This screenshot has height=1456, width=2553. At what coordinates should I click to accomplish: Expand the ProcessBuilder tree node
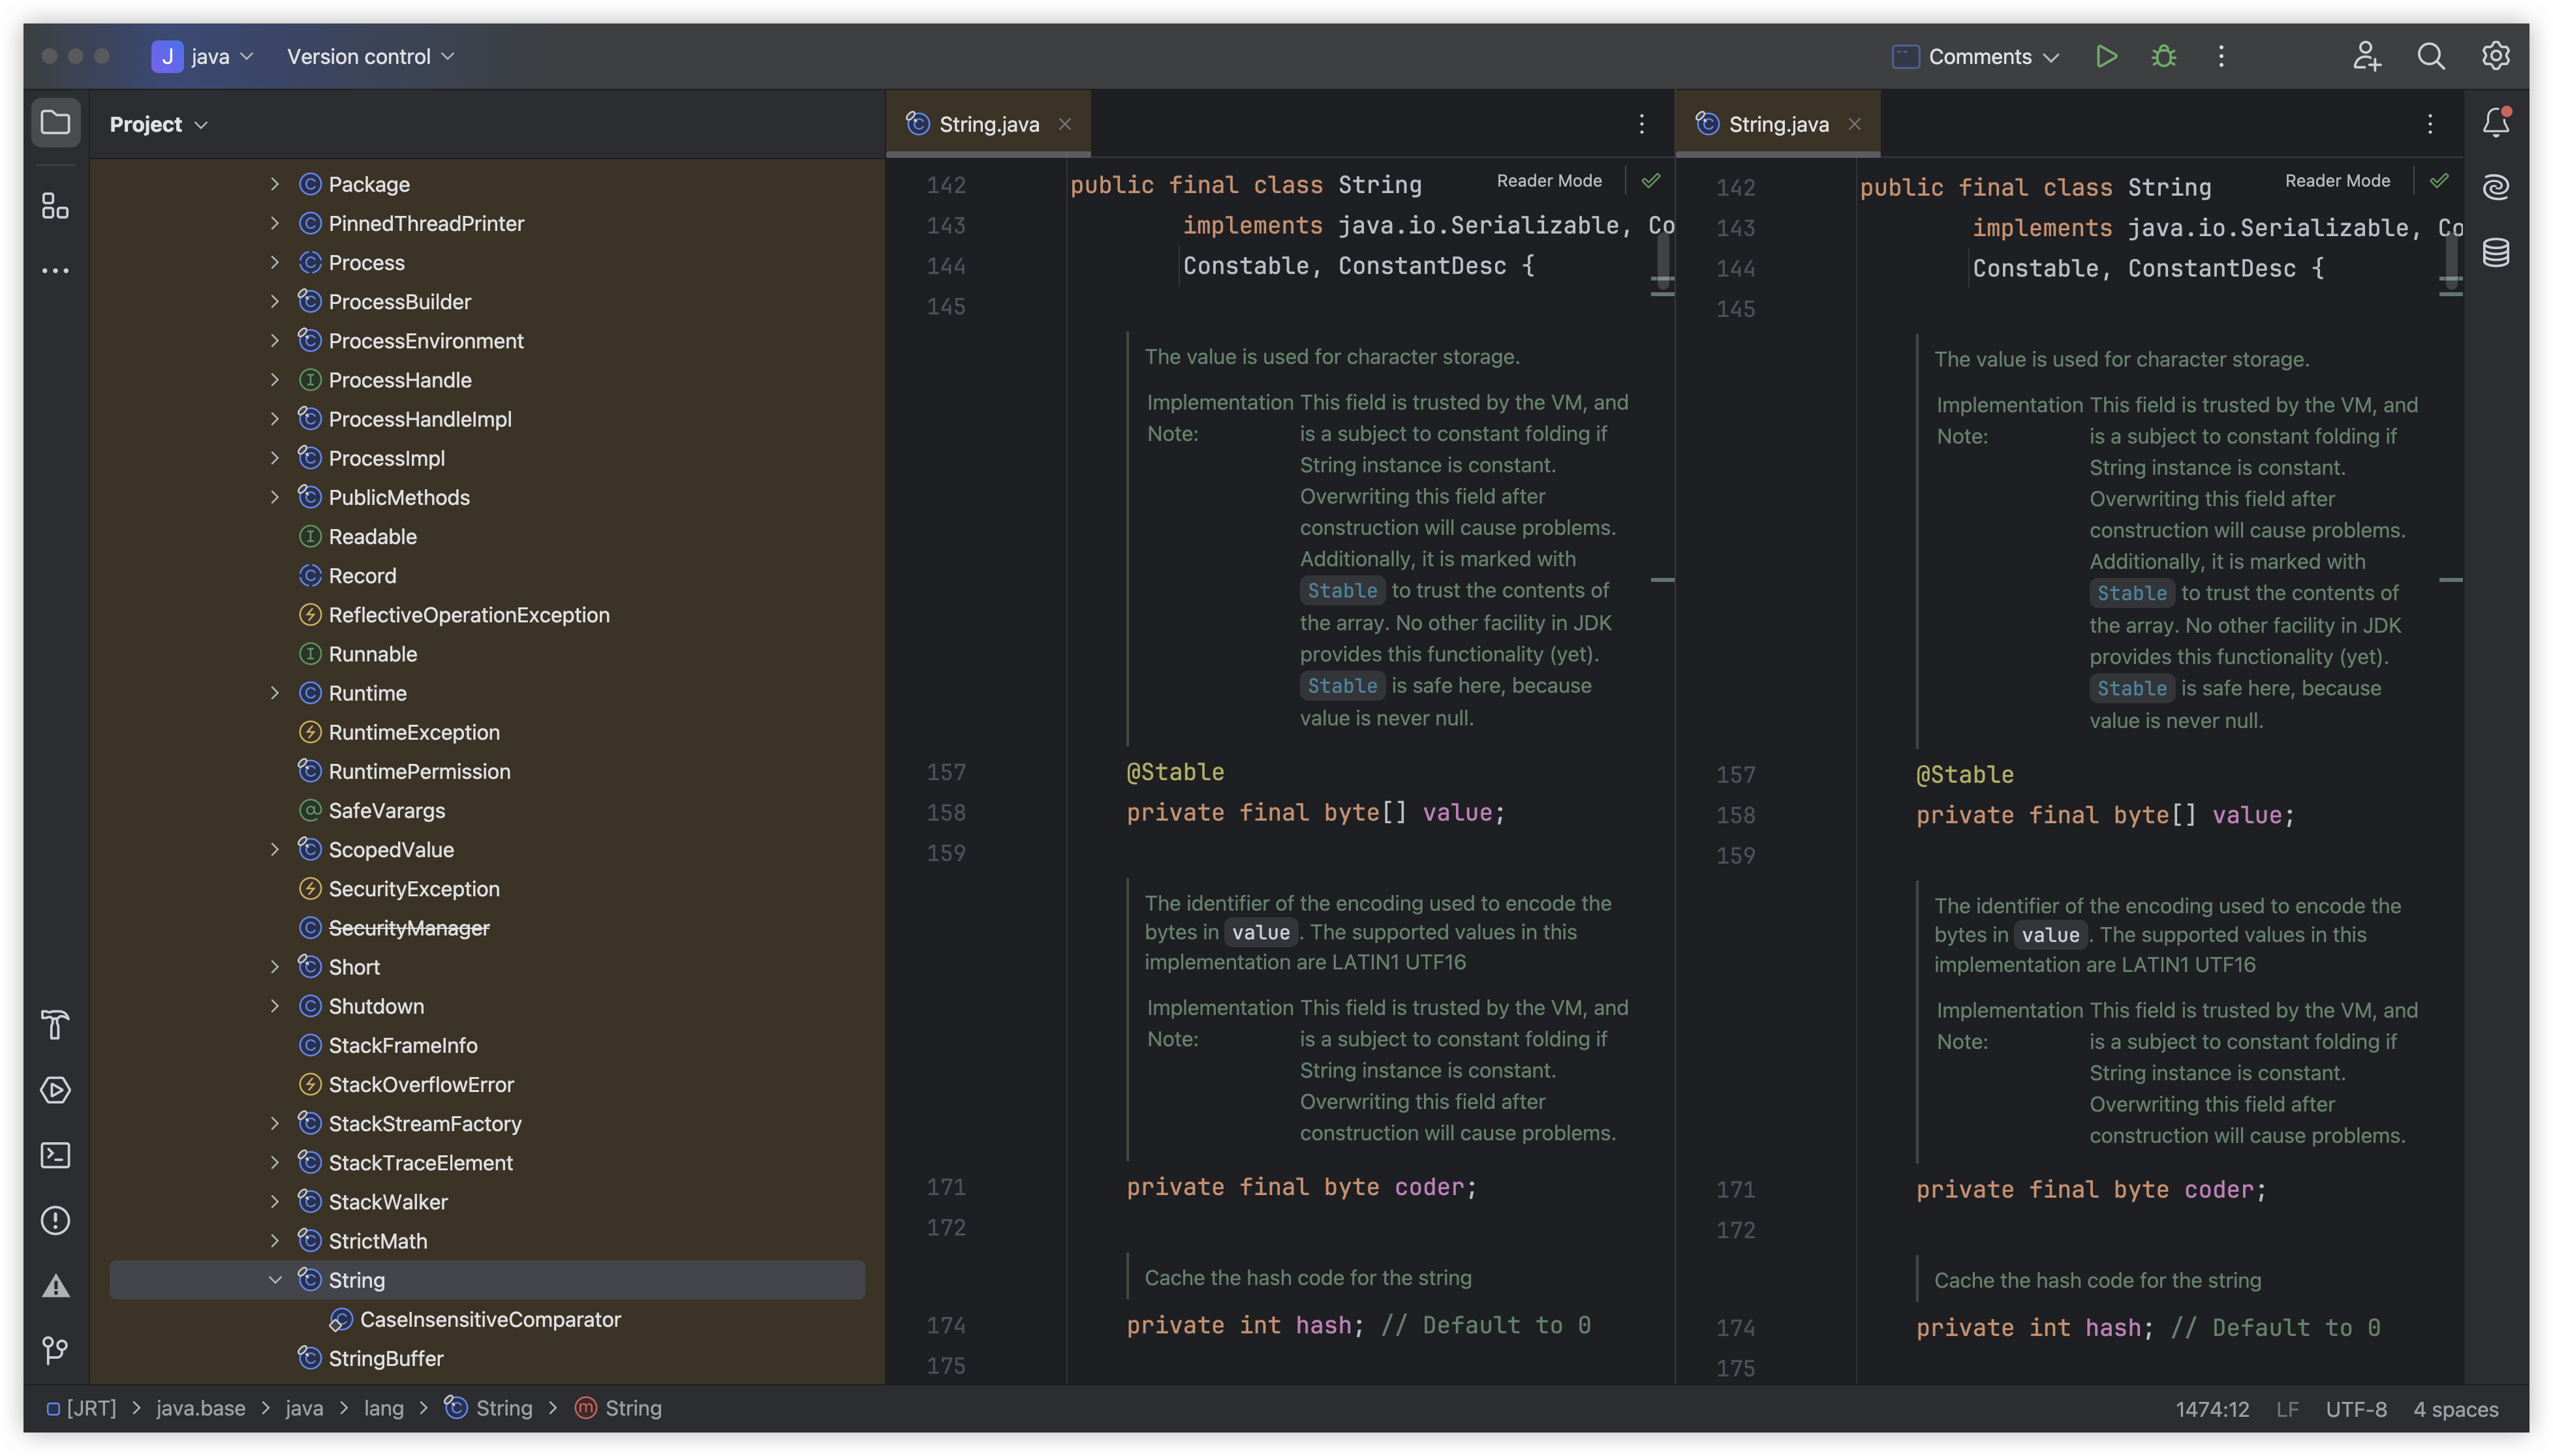(x=275, y=301)
